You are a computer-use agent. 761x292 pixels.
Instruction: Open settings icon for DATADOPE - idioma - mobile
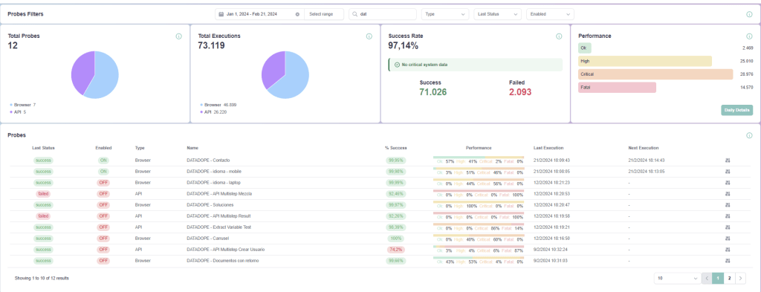[x=727, y=171]
